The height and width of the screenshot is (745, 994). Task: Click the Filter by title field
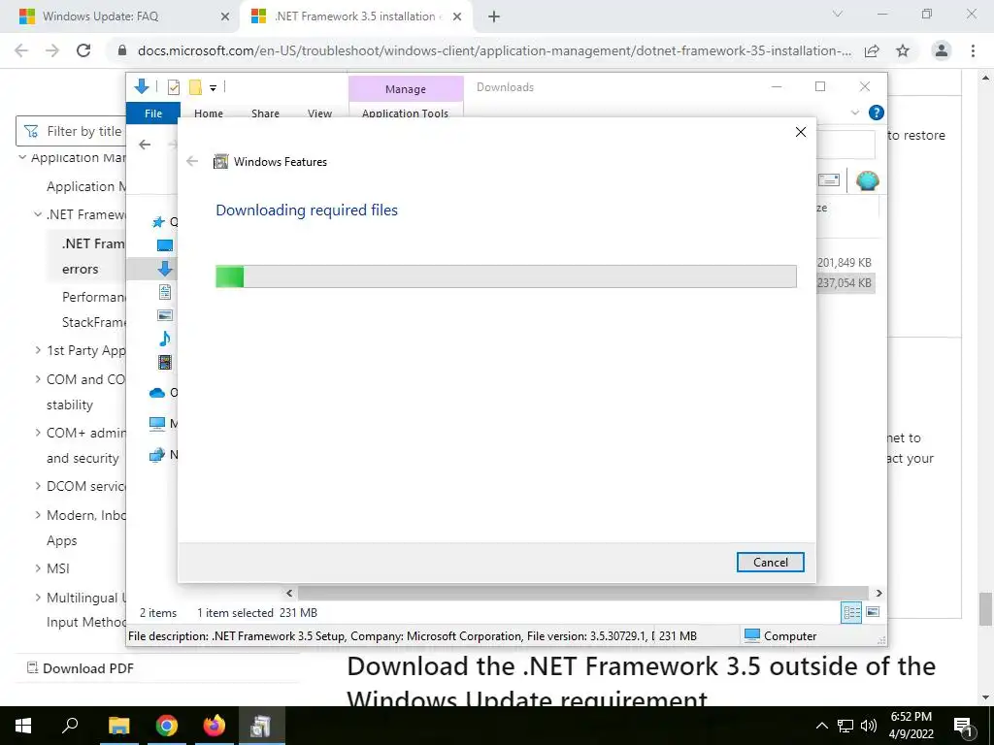(x=71, y=131)
